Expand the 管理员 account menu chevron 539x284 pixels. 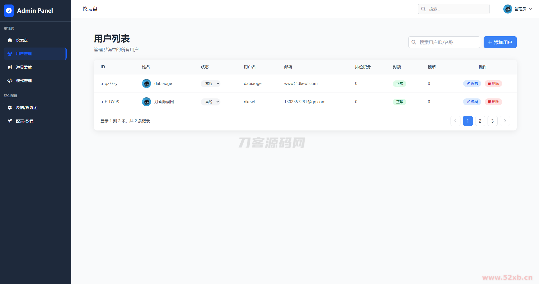tap(531, 9)
